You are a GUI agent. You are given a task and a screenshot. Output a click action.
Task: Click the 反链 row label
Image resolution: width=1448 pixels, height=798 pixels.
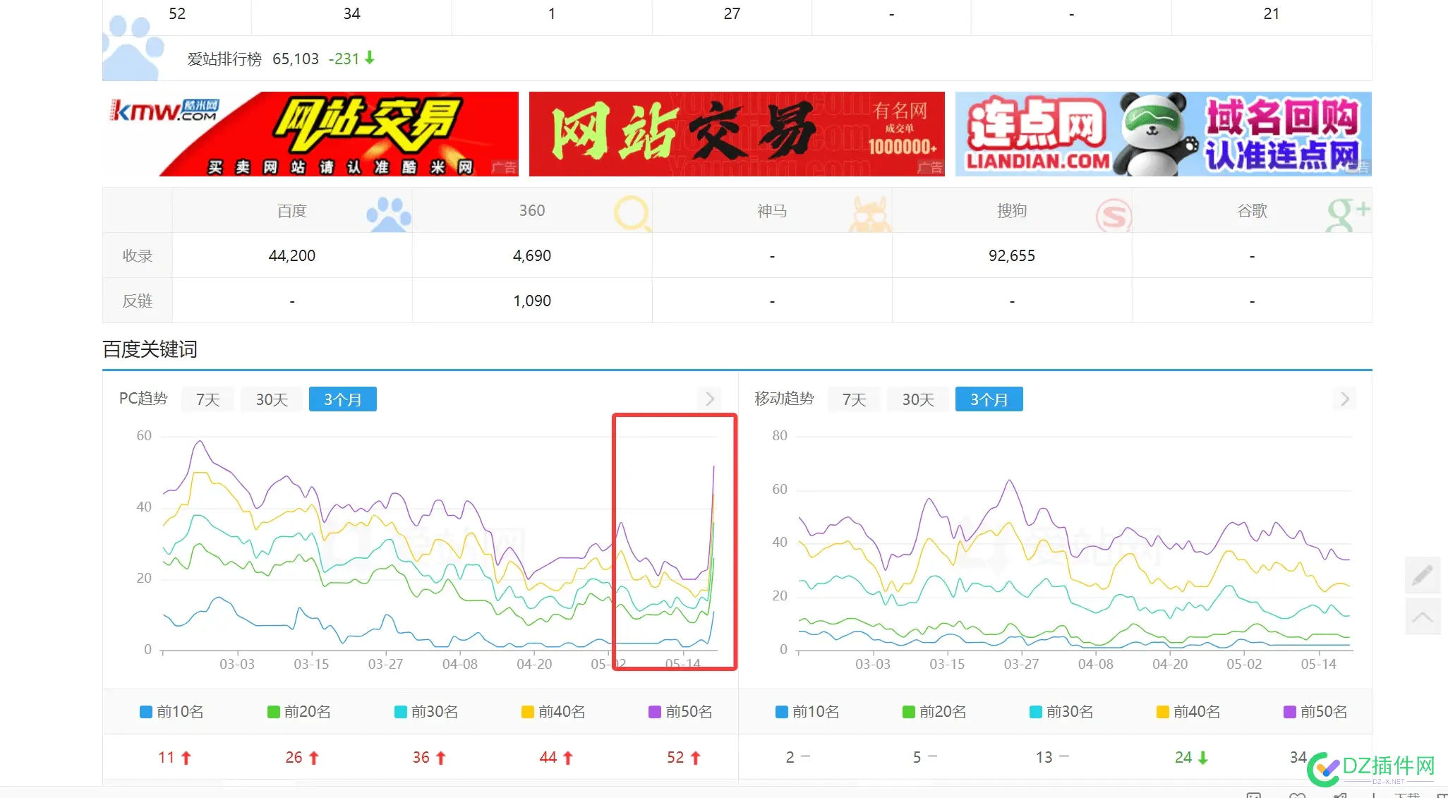click(x=137, y=301)
